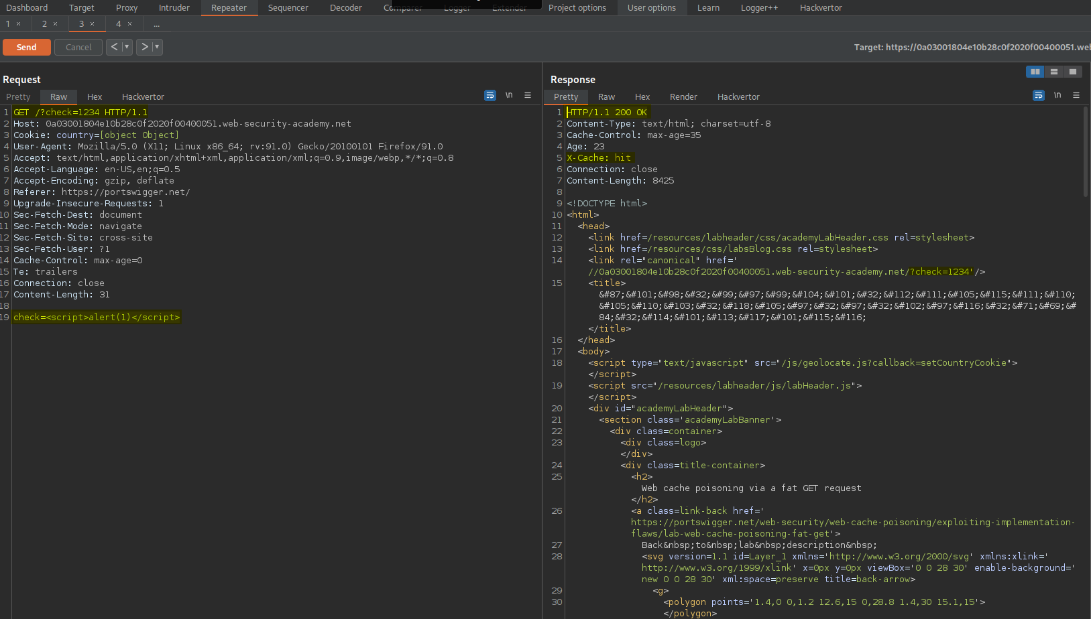The width and height of the screenshot is (1091, 619).
Task: Open the Sequencer tab
Action: 288,8
